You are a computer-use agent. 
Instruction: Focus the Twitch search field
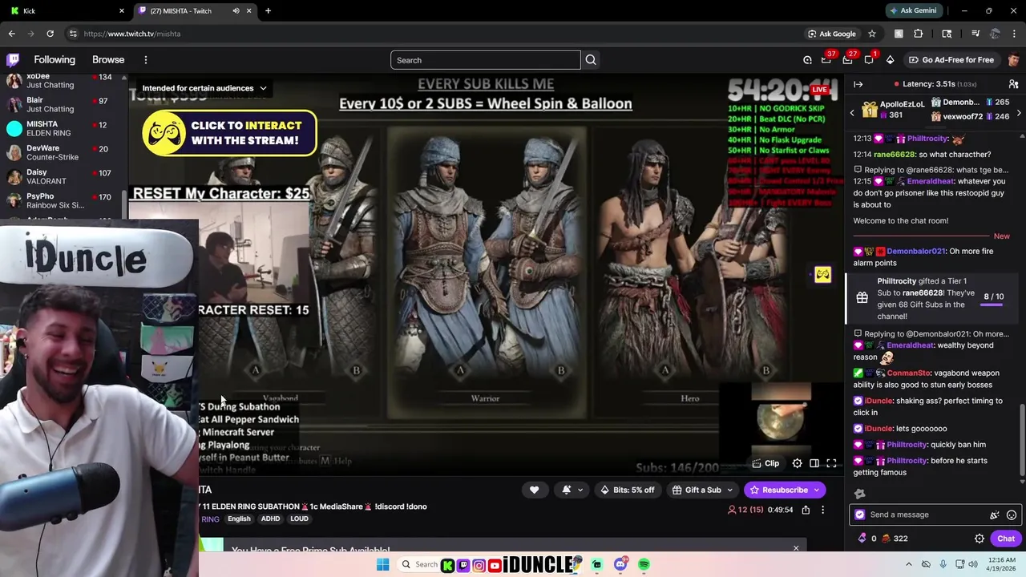point(485,60)
